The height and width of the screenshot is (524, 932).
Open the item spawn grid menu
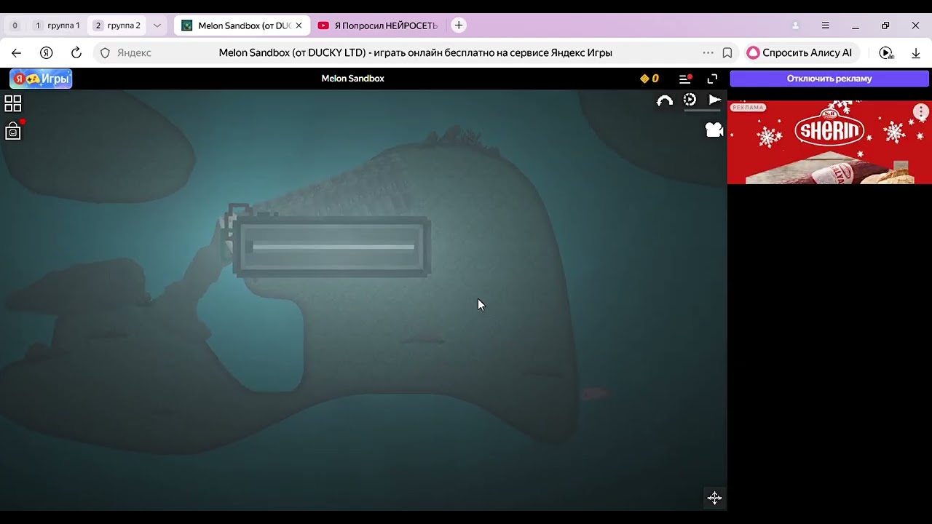(x=13, y=103)
